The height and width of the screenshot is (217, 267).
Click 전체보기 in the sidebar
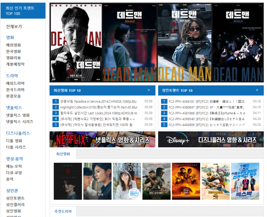click(x=14, y=27)
